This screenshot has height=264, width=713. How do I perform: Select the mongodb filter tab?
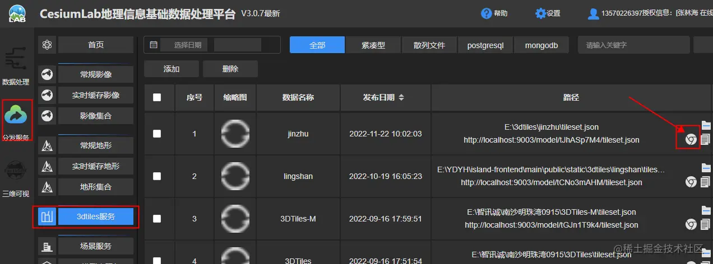tap(541, 45)
